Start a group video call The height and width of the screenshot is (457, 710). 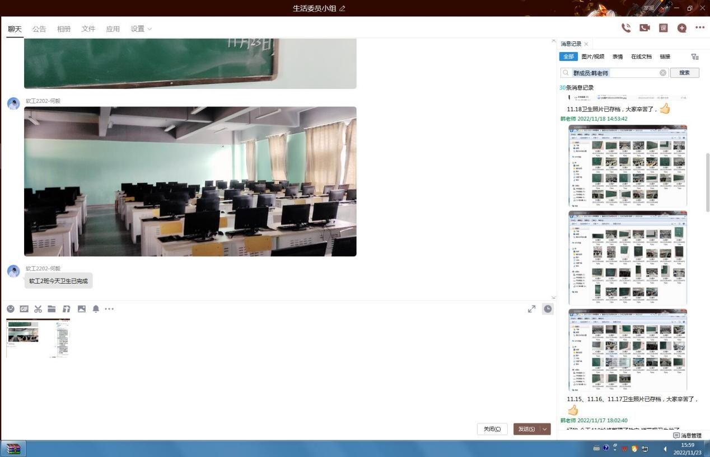pos(644,28)
